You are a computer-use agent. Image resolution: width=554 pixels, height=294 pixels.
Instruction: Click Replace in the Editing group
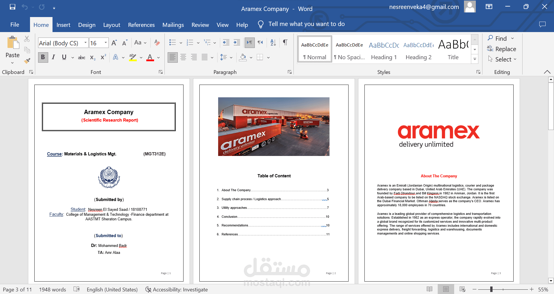[x=501, y=49]
